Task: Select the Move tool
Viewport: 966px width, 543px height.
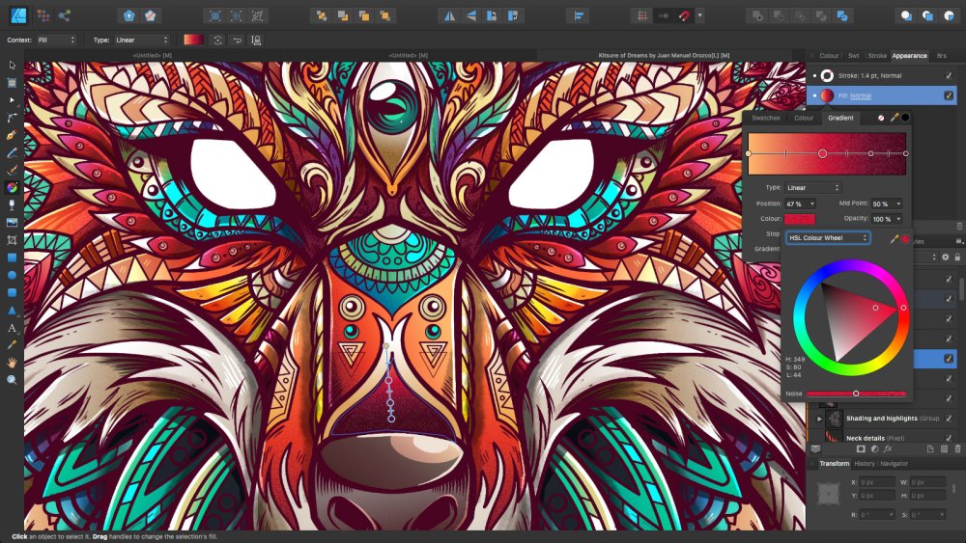Action: click(x=12, y=65)
